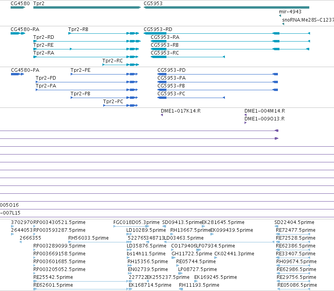
Task: Select the Tpr2-RC transcript label
Action: click(x=113, y=61)
